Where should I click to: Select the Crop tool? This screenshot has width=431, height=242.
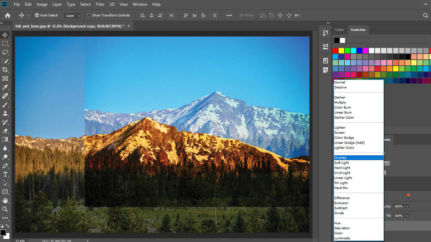click(x=6, y=70)
